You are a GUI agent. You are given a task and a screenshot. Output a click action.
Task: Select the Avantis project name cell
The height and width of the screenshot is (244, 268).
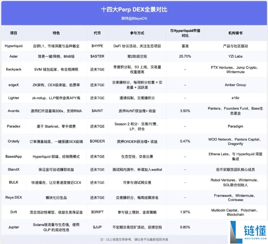(13, 111)
